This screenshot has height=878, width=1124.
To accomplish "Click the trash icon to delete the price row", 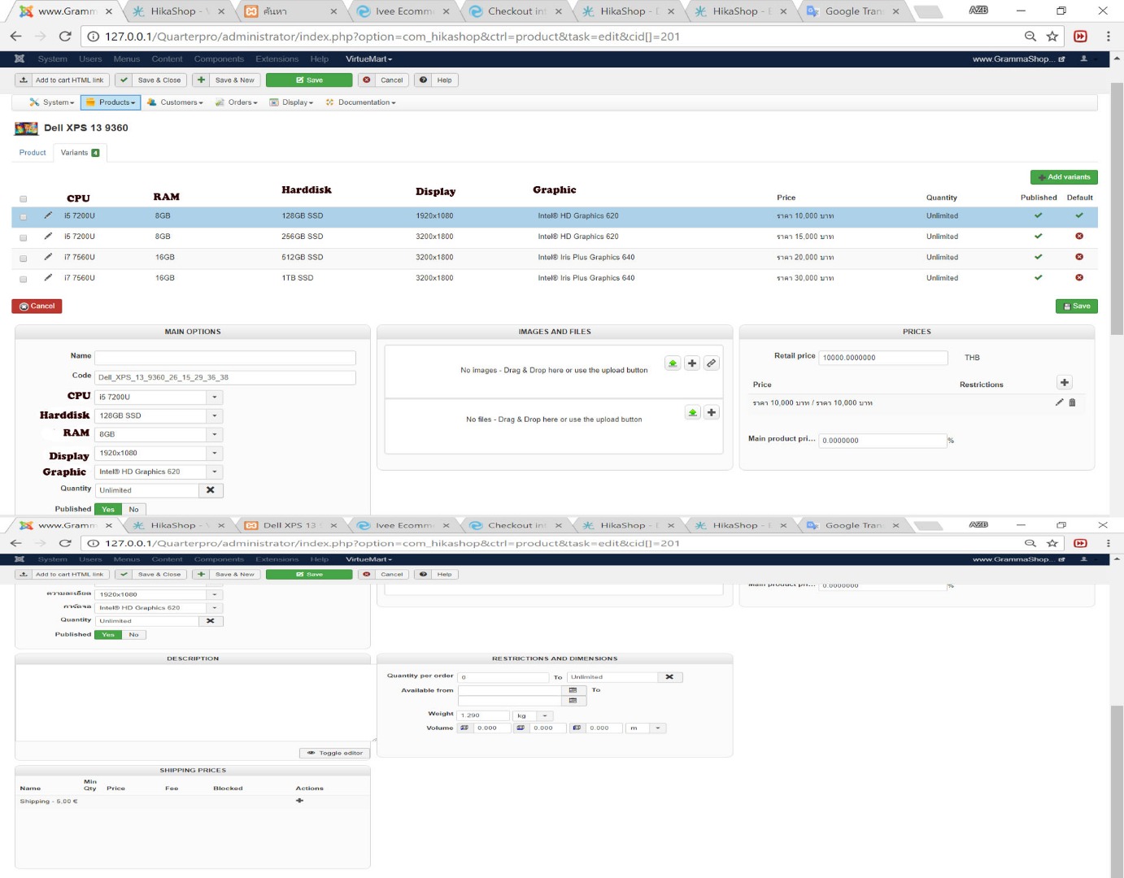I will (x=1072, y=402).
